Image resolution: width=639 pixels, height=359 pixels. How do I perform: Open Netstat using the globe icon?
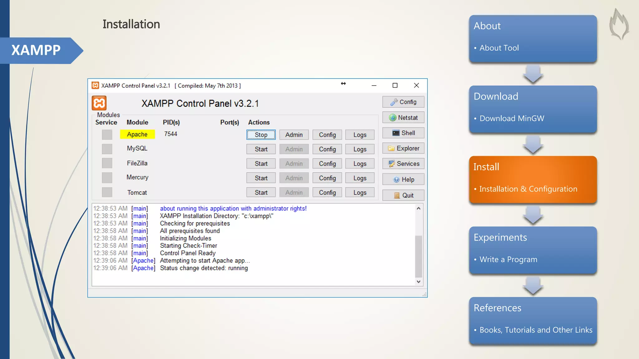403,117
